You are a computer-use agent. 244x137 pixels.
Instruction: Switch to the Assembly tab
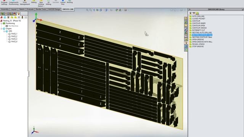(x=5, y=10)
